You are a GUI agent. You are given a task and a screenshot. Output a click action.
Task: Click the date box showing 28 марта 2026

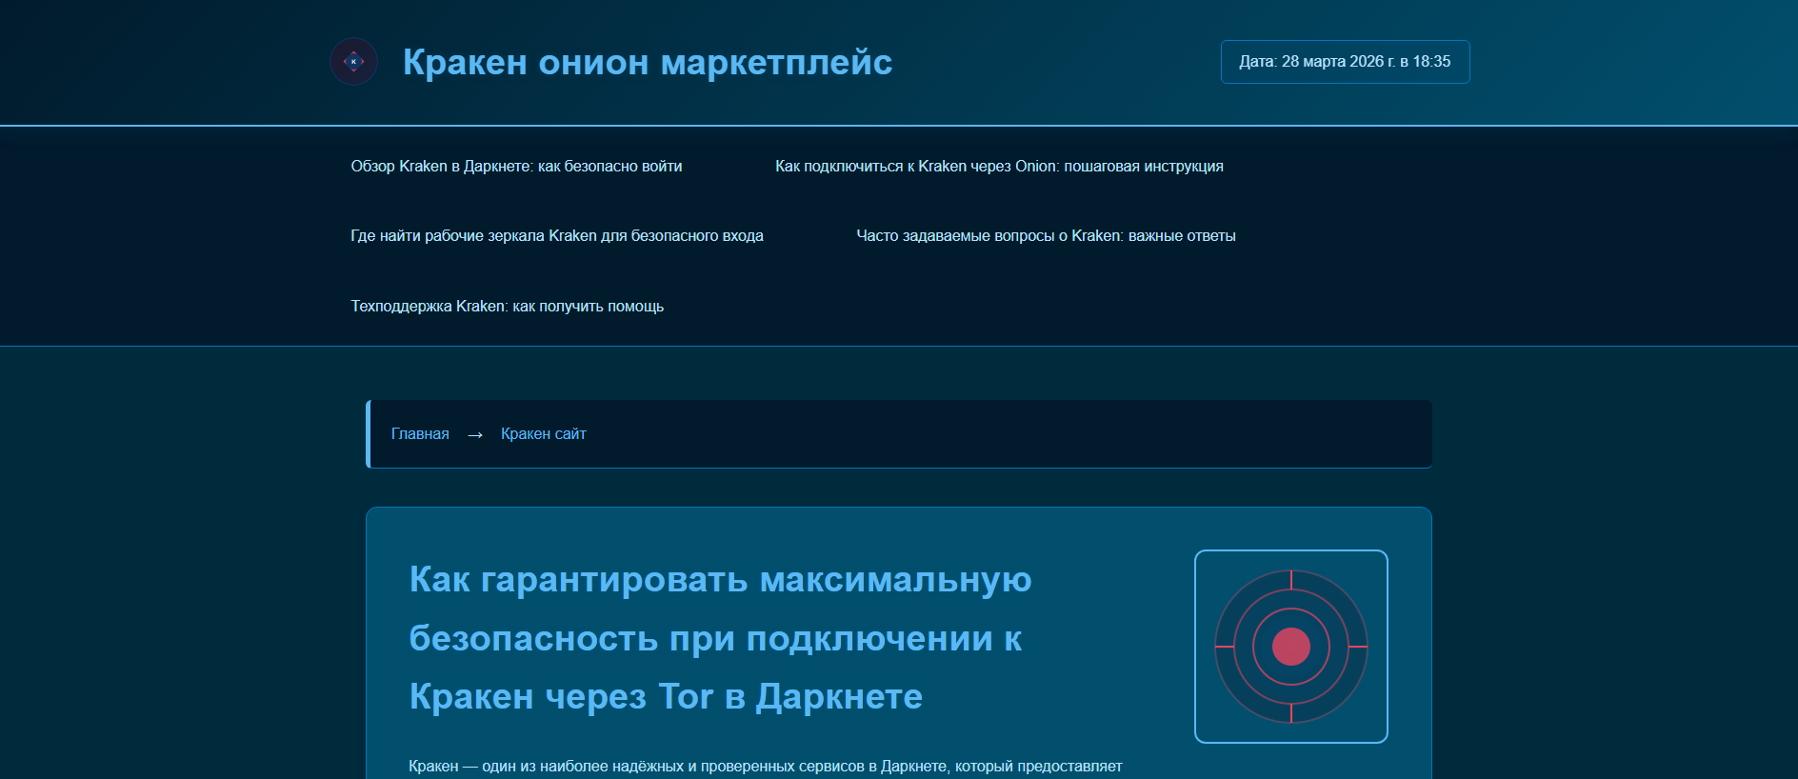[1345, 62]
